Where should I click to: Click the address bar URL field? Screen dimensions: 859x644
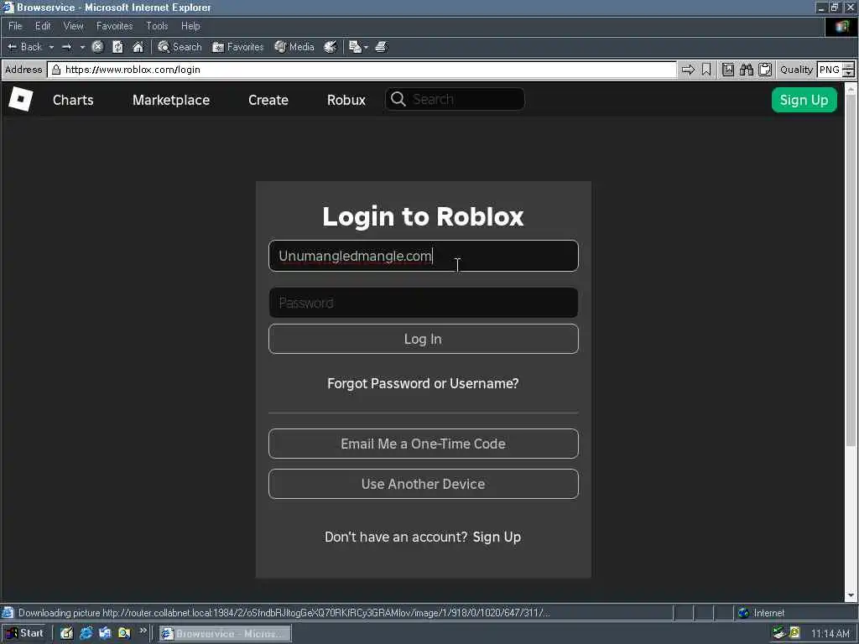[362, 70]
